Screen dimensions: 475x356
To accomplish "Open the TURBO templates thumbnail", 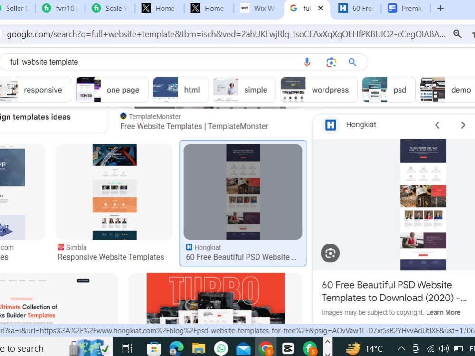I will click(215, 299).
